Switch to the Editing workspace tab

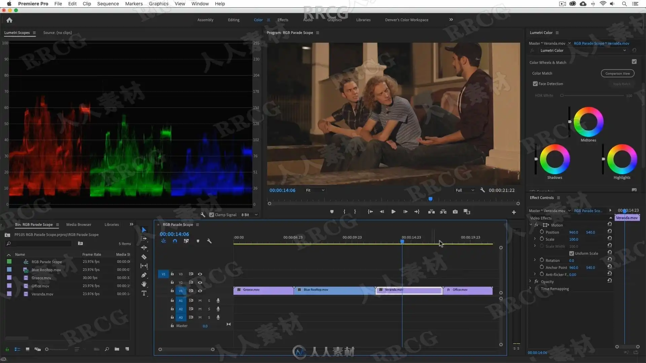click(x=234, y=20)
